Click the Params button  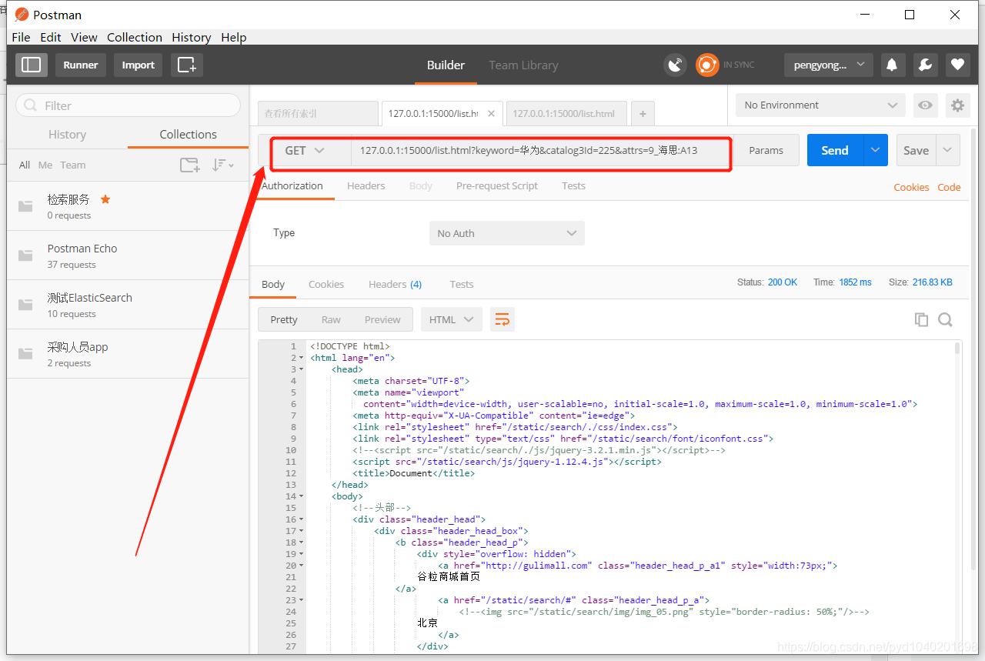point(766,150)
